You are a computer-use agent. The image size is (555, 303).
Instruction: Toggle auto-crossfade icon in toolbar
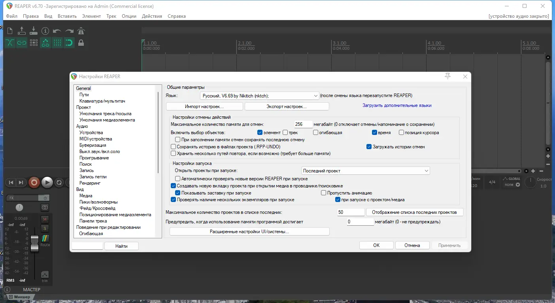10,43
